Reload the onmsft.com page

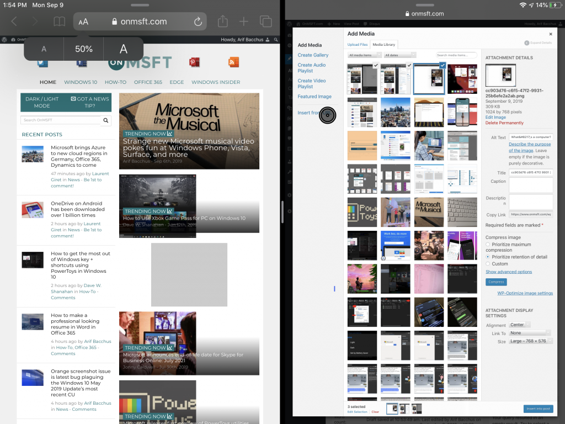click(198, 22)
